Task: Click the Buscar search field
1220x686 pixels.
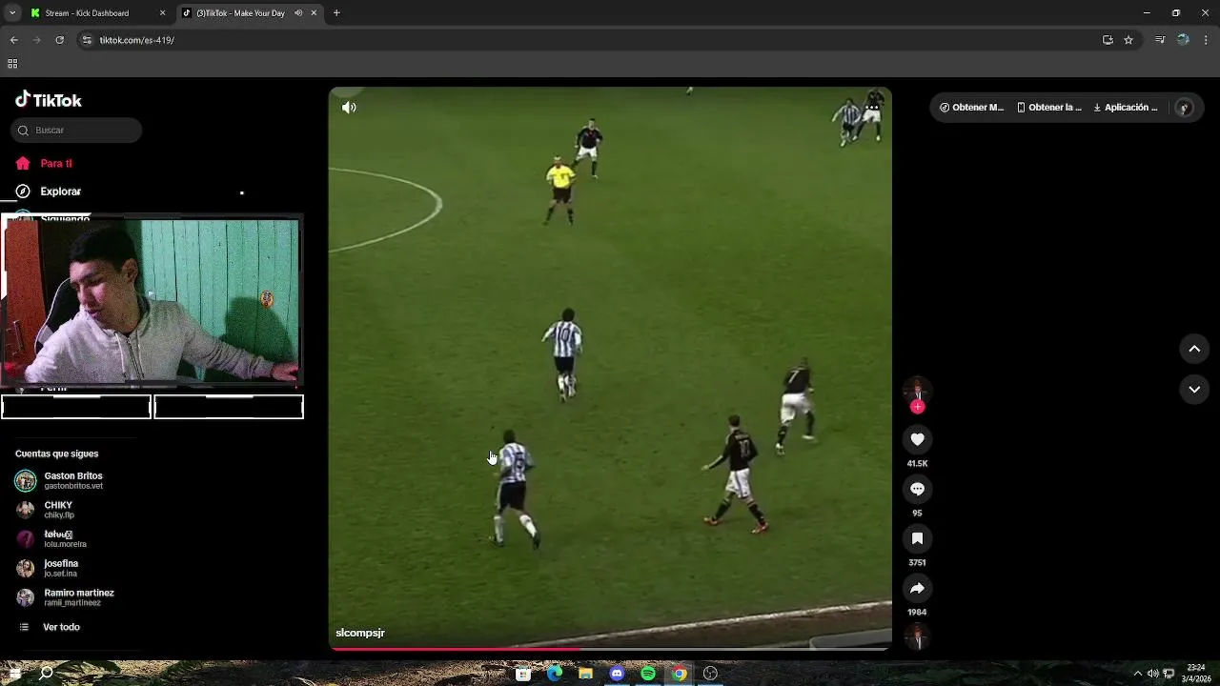Action: pyautogui.click(x=76, y=131)
